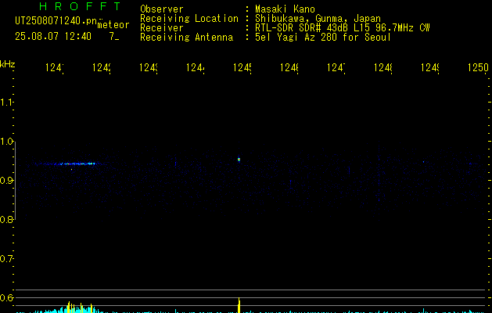Click RTL-SDR SDR# 43dB receiver details
The image size is (492, 313).
343,28
